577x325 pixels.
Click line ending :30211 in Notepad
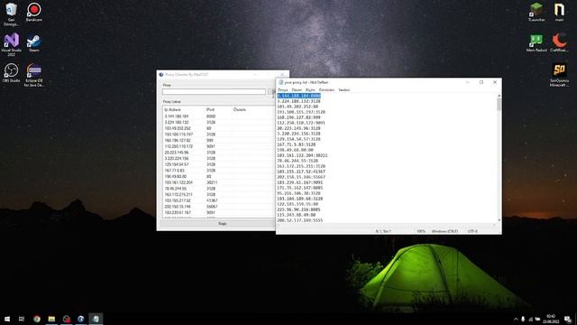[302, 155]
